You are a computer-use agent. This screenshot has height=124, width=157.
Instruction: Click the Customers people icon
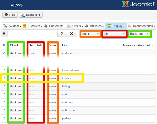click(46, 26)
